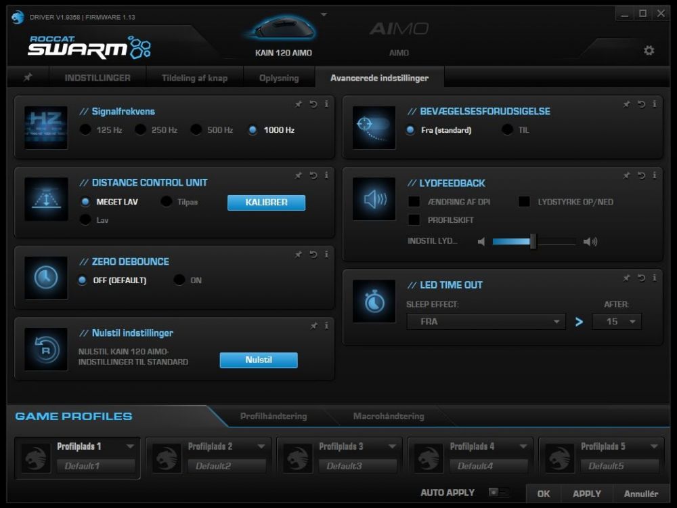The height and width of the screenshot is (508, 677).
Task: Reset the Distance Control Unit panel
Action: pos(313,175)
